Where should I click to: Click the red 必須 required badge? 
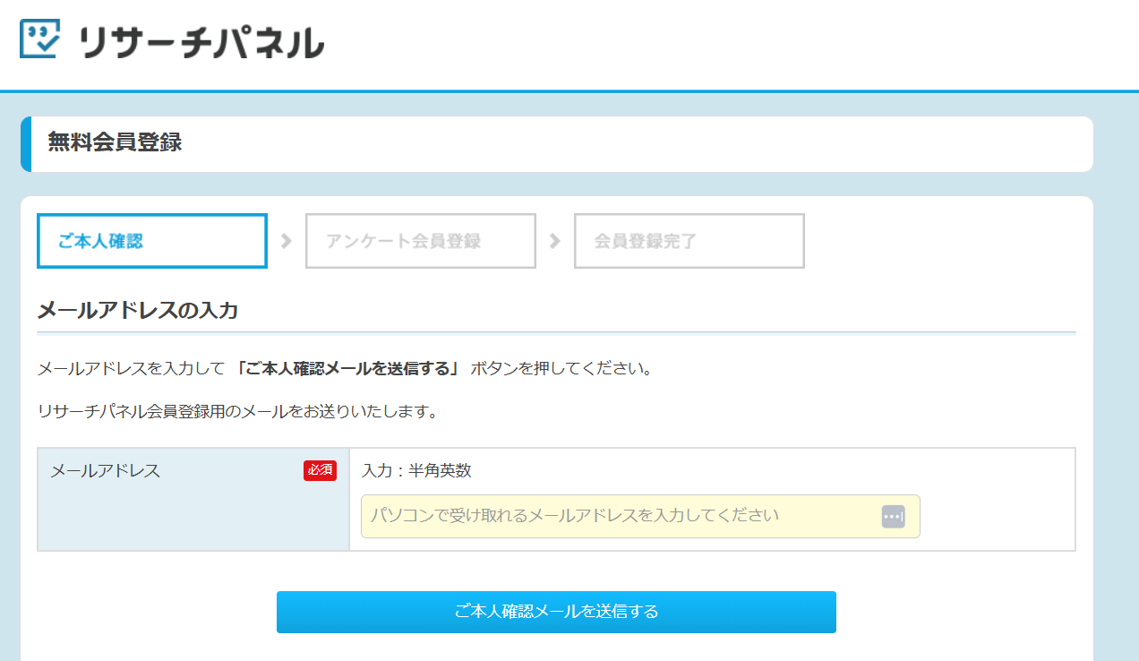320,470
